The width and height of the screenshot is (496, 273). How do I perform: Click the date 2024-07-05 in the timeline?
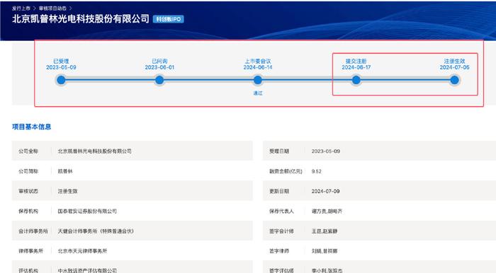coord(455,67)
